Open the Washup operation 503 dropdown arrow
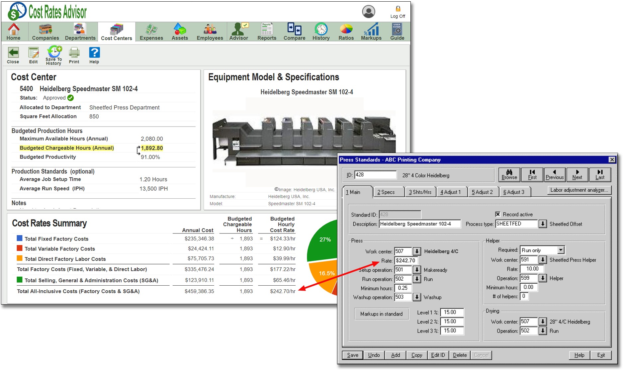 pos(417,297)
